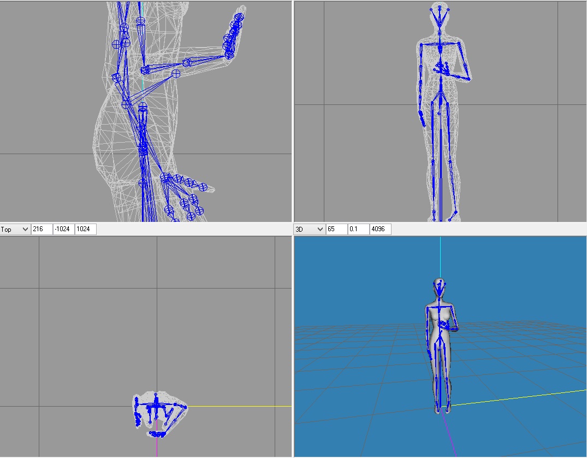
Task: Click the raised hand bones in the side view
Action: pyautogui.click(x=234, y=36)
